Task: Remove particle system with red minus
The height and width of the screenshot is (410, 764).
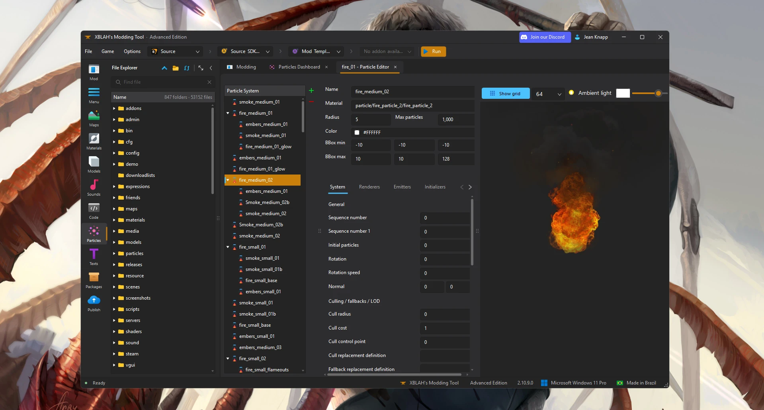Action: point(311,102)
